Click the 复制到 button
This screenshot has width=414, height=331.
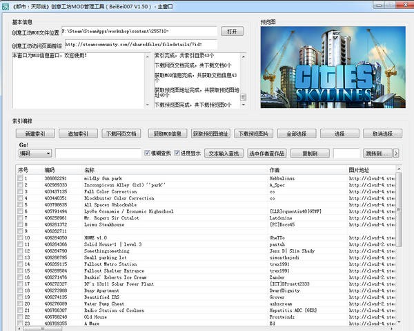click(310, 153)
